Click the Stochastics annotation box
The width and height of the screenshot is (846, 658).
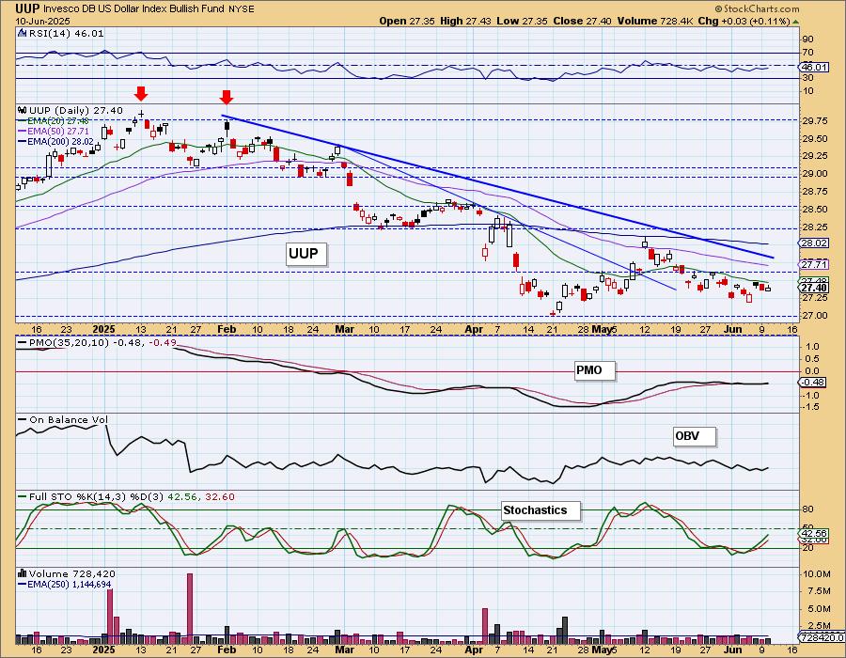pos(540,510)
